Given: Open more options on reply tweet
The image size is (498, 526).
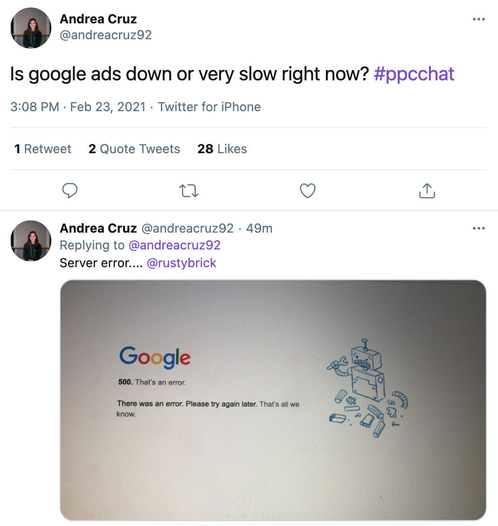Looking at the screenshot, I should pyautogui.click(x=478, y=228).
